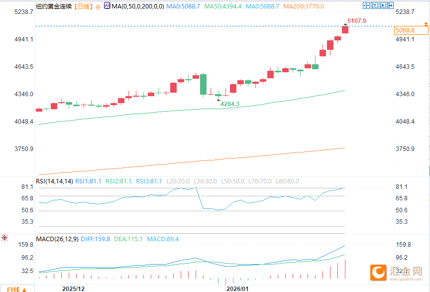
Task: Click the red sun icon beside MACD panel
Action: (x=4, y=238)
